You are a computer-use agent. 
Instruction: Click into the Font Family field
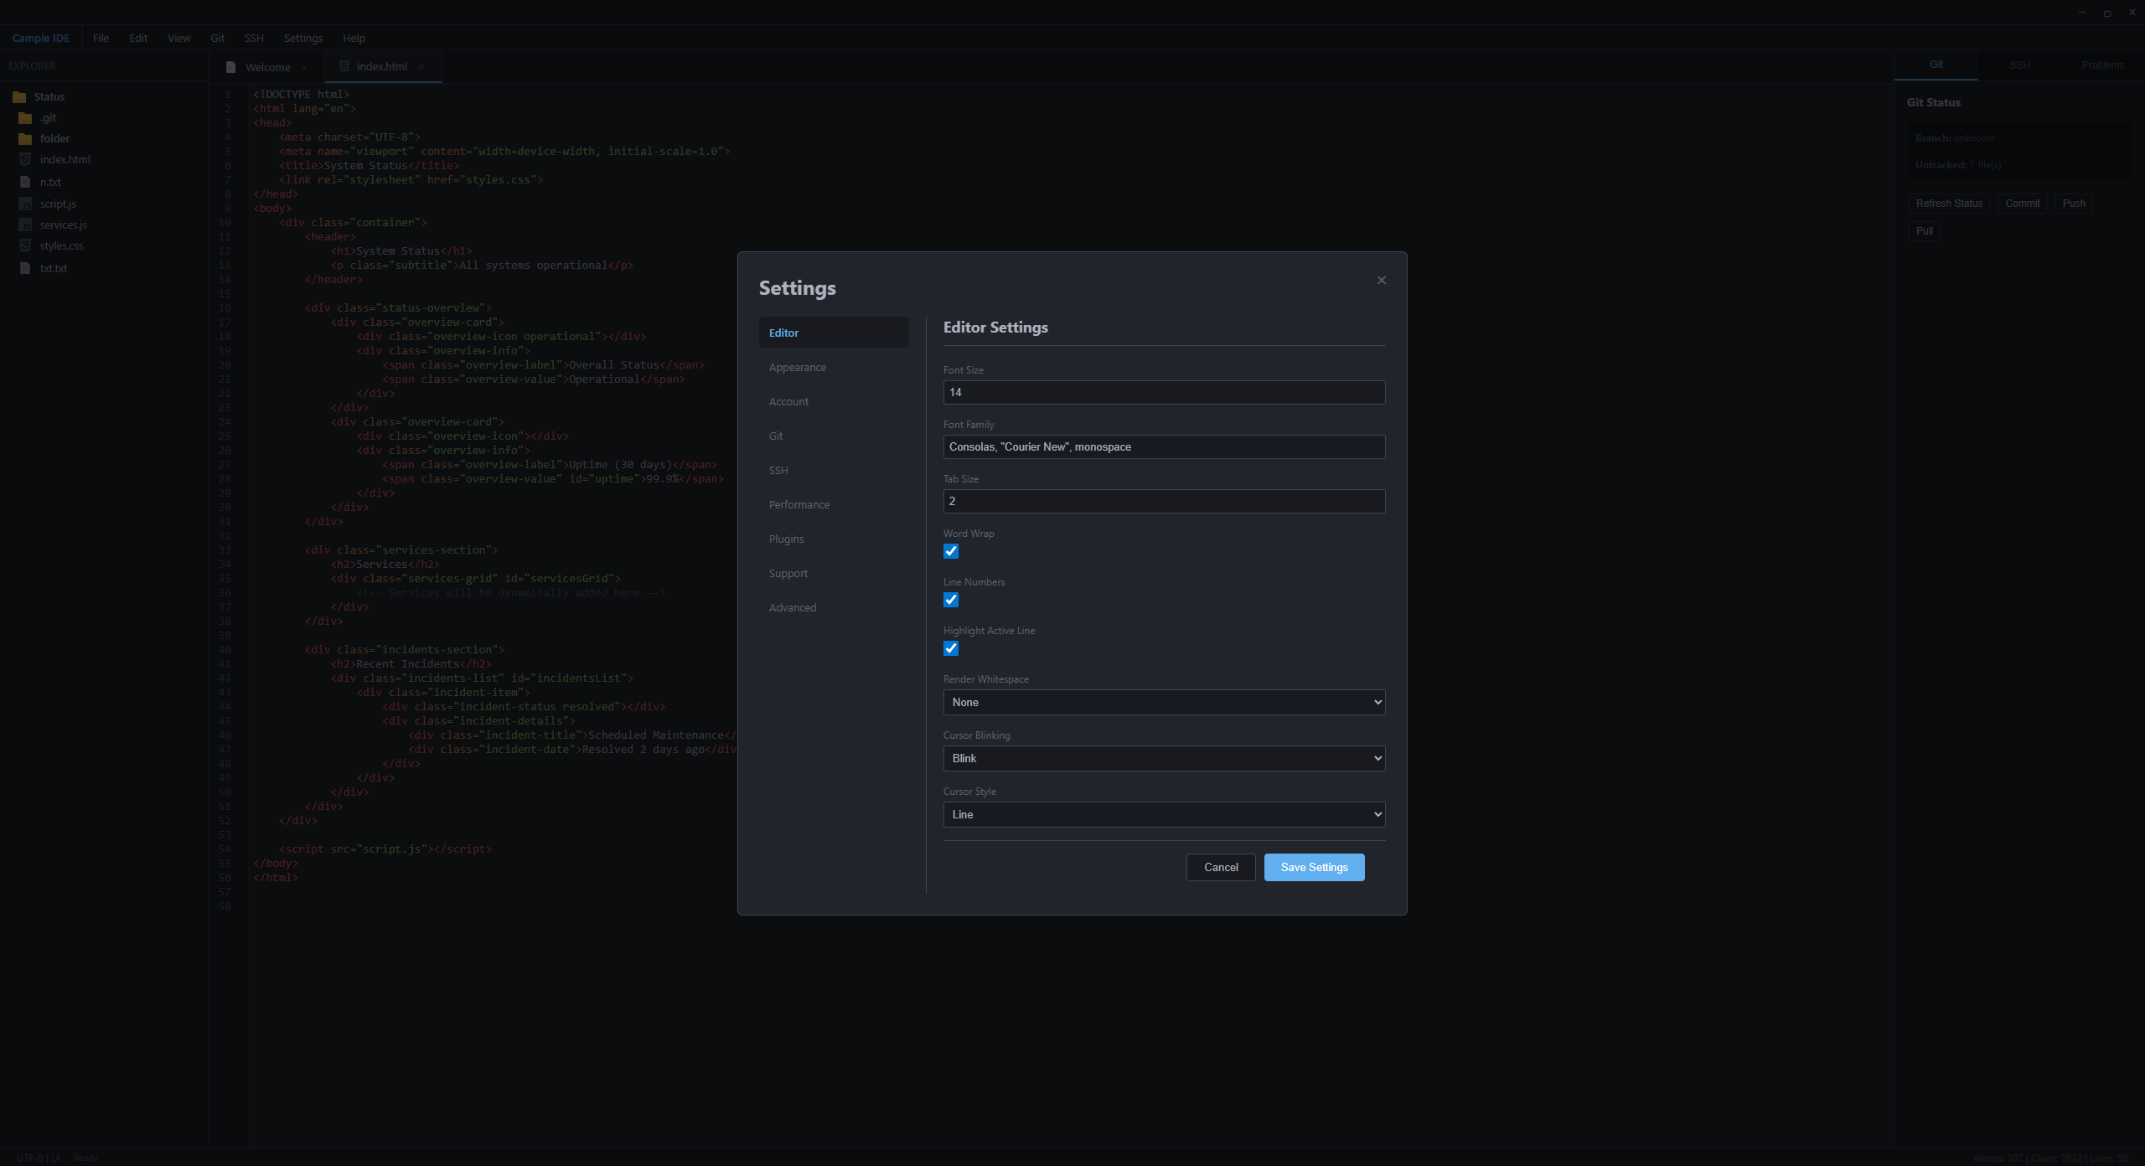click(1163, 446)
